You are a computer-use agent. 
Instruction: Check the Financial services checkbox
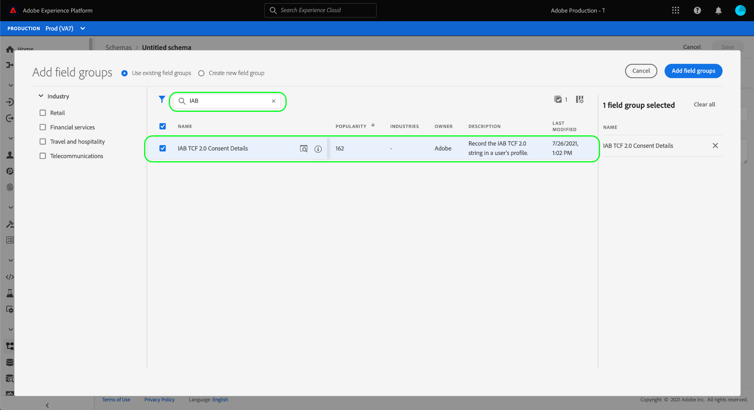pos(43,127)
